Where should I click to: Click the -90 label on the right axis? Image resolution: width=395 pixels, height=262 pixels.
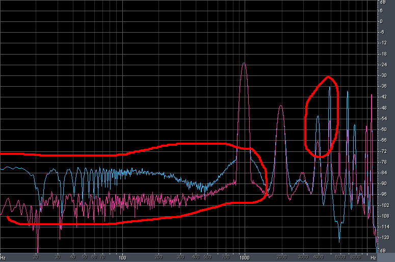[x=383, y=184]
